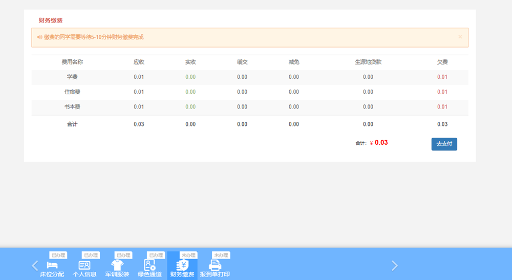Open the 报到单打印 printer icon
Viewport: 512px width, 280px height.
215,265
